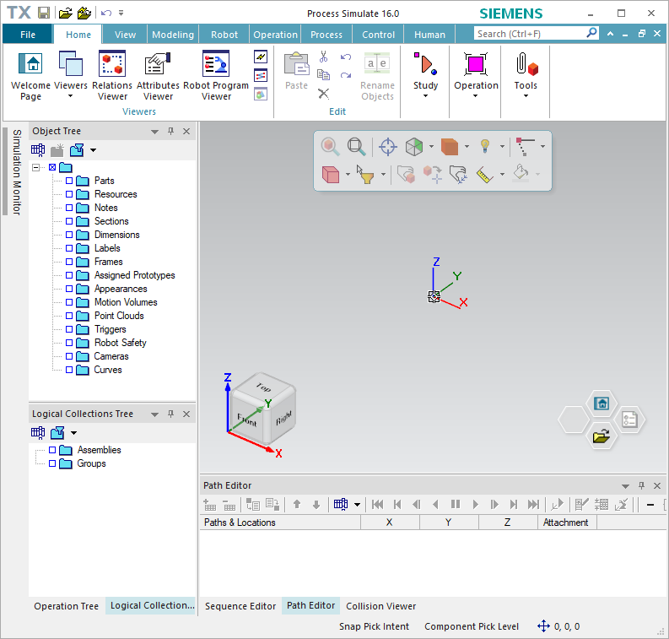Click the Cut scissors icon
Screen dimensions: 669x639
click(x=323, y=57)
